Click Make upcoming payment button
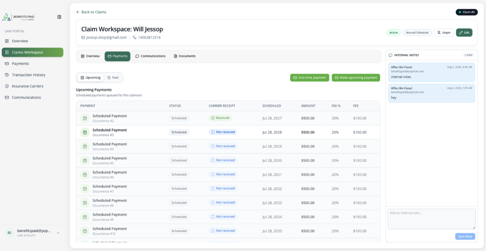 [x=356, y=78]
